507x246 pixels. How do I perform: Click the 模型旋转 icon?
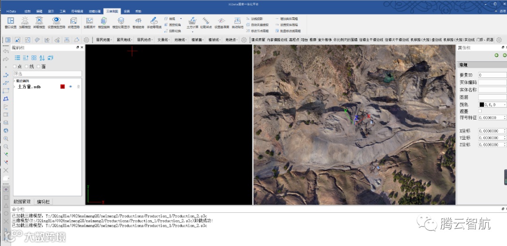tap(104, 21)
